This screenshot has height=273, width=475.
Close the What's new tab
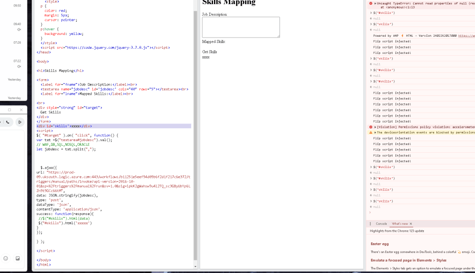point(411,224)
